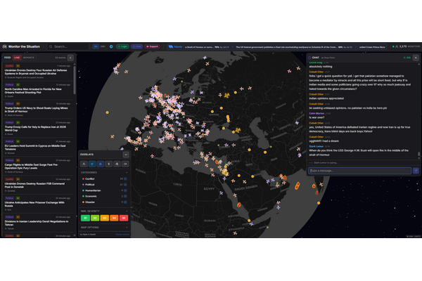Click the Login button
The image size is (422, 281).
[123, 46]
